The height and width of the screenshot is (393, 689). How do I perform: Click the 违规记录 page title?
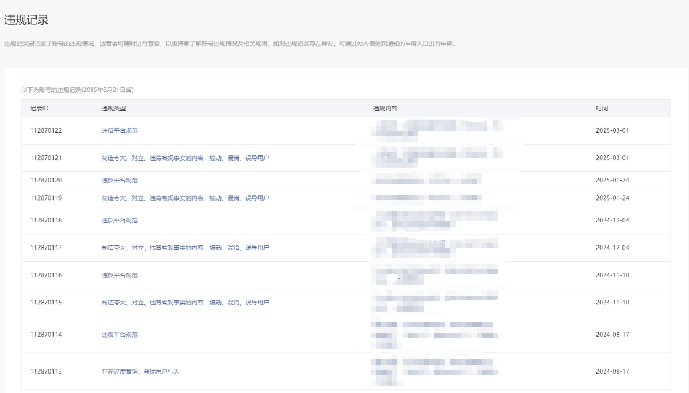(x=26, y=20)
